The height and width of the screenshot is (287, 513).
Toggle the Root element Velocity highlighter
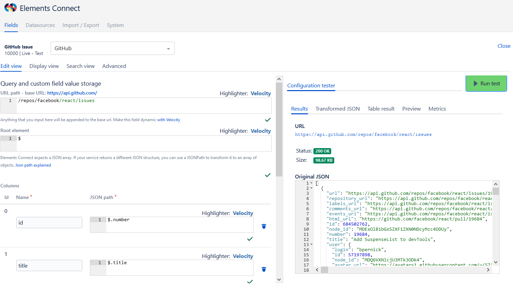260,131
